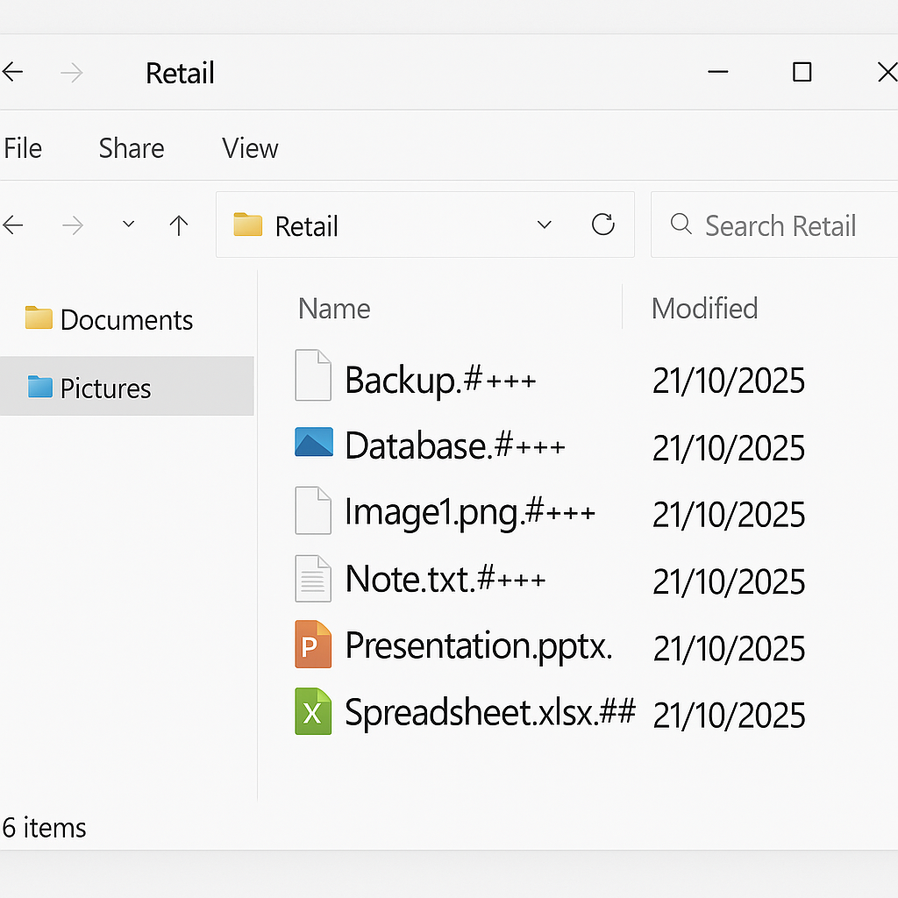
Task: Switch to the View menu
Action: (x=250, y=148)
